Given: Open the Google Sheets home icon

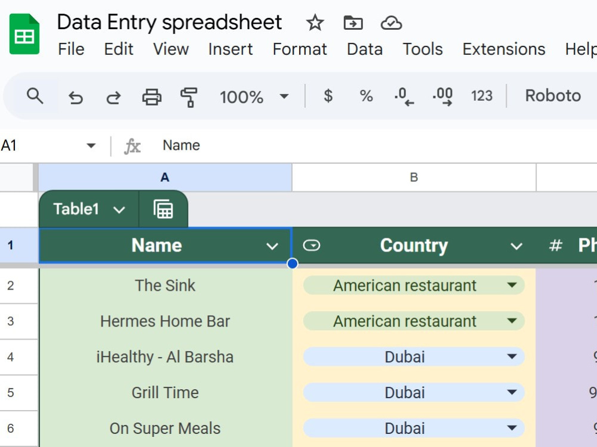Looking at the screenshot, I should click(24, 34).
